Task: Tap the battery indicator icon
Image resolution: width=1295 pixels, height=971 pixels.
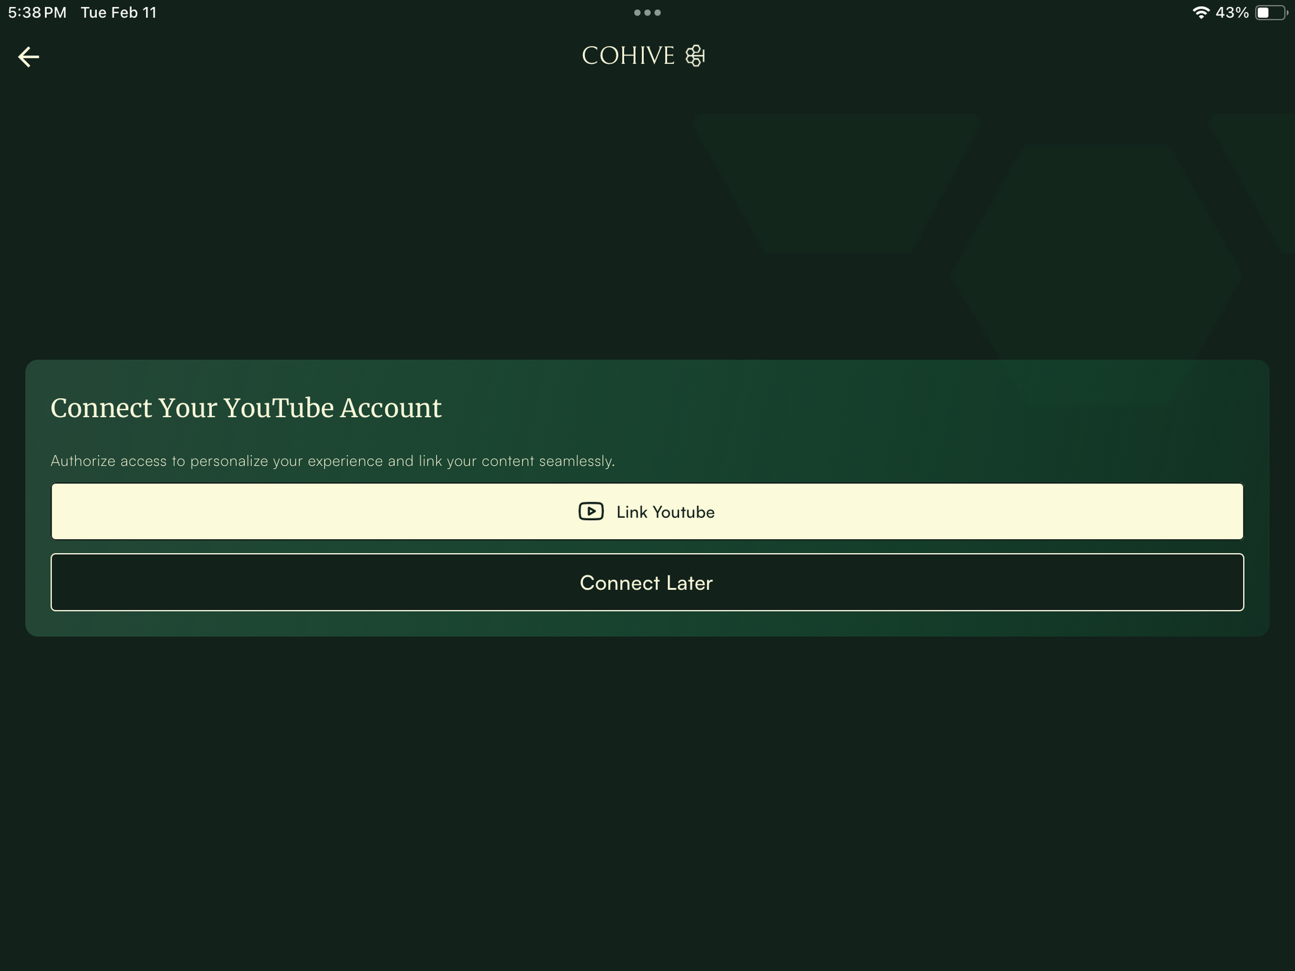Action: pyautogui.click(x=1271, y=12)
